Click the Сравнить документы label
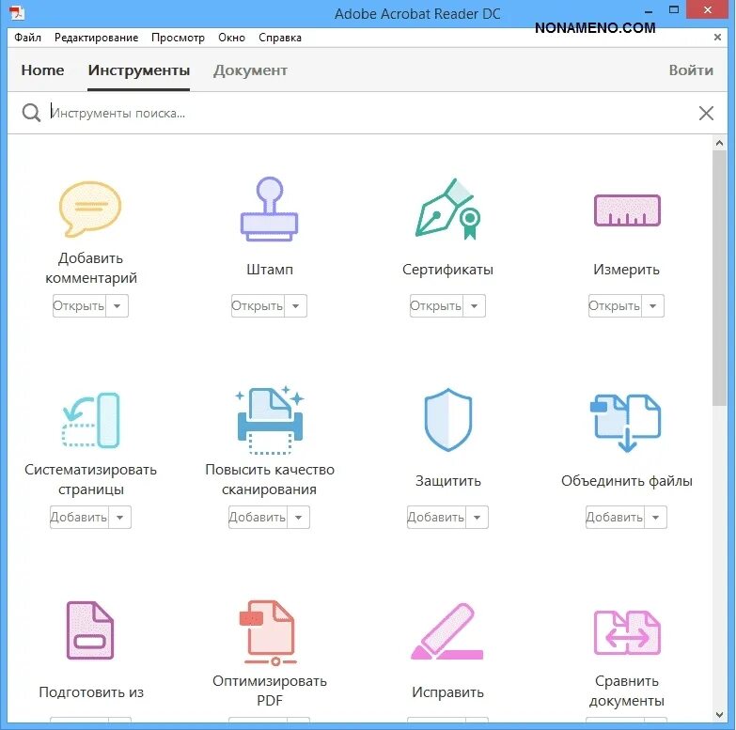 click(627, 691)
